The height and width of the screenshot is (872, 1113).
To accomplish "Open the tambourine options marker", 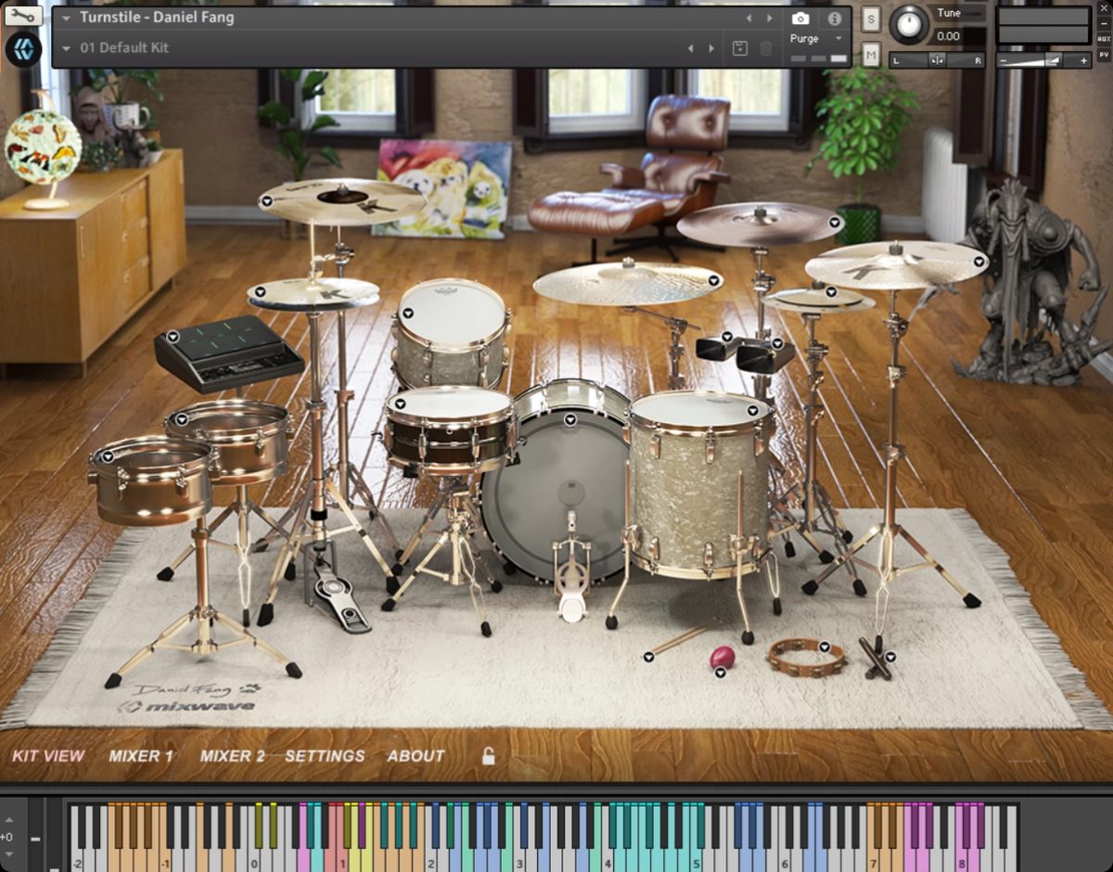I will [x=824, y=647].
